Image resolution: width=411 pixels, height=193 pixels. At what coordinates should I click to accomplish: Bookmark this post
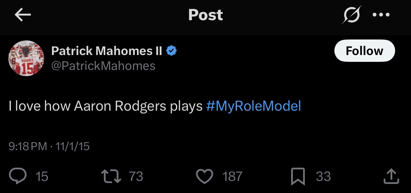click(x=298, y=177)
